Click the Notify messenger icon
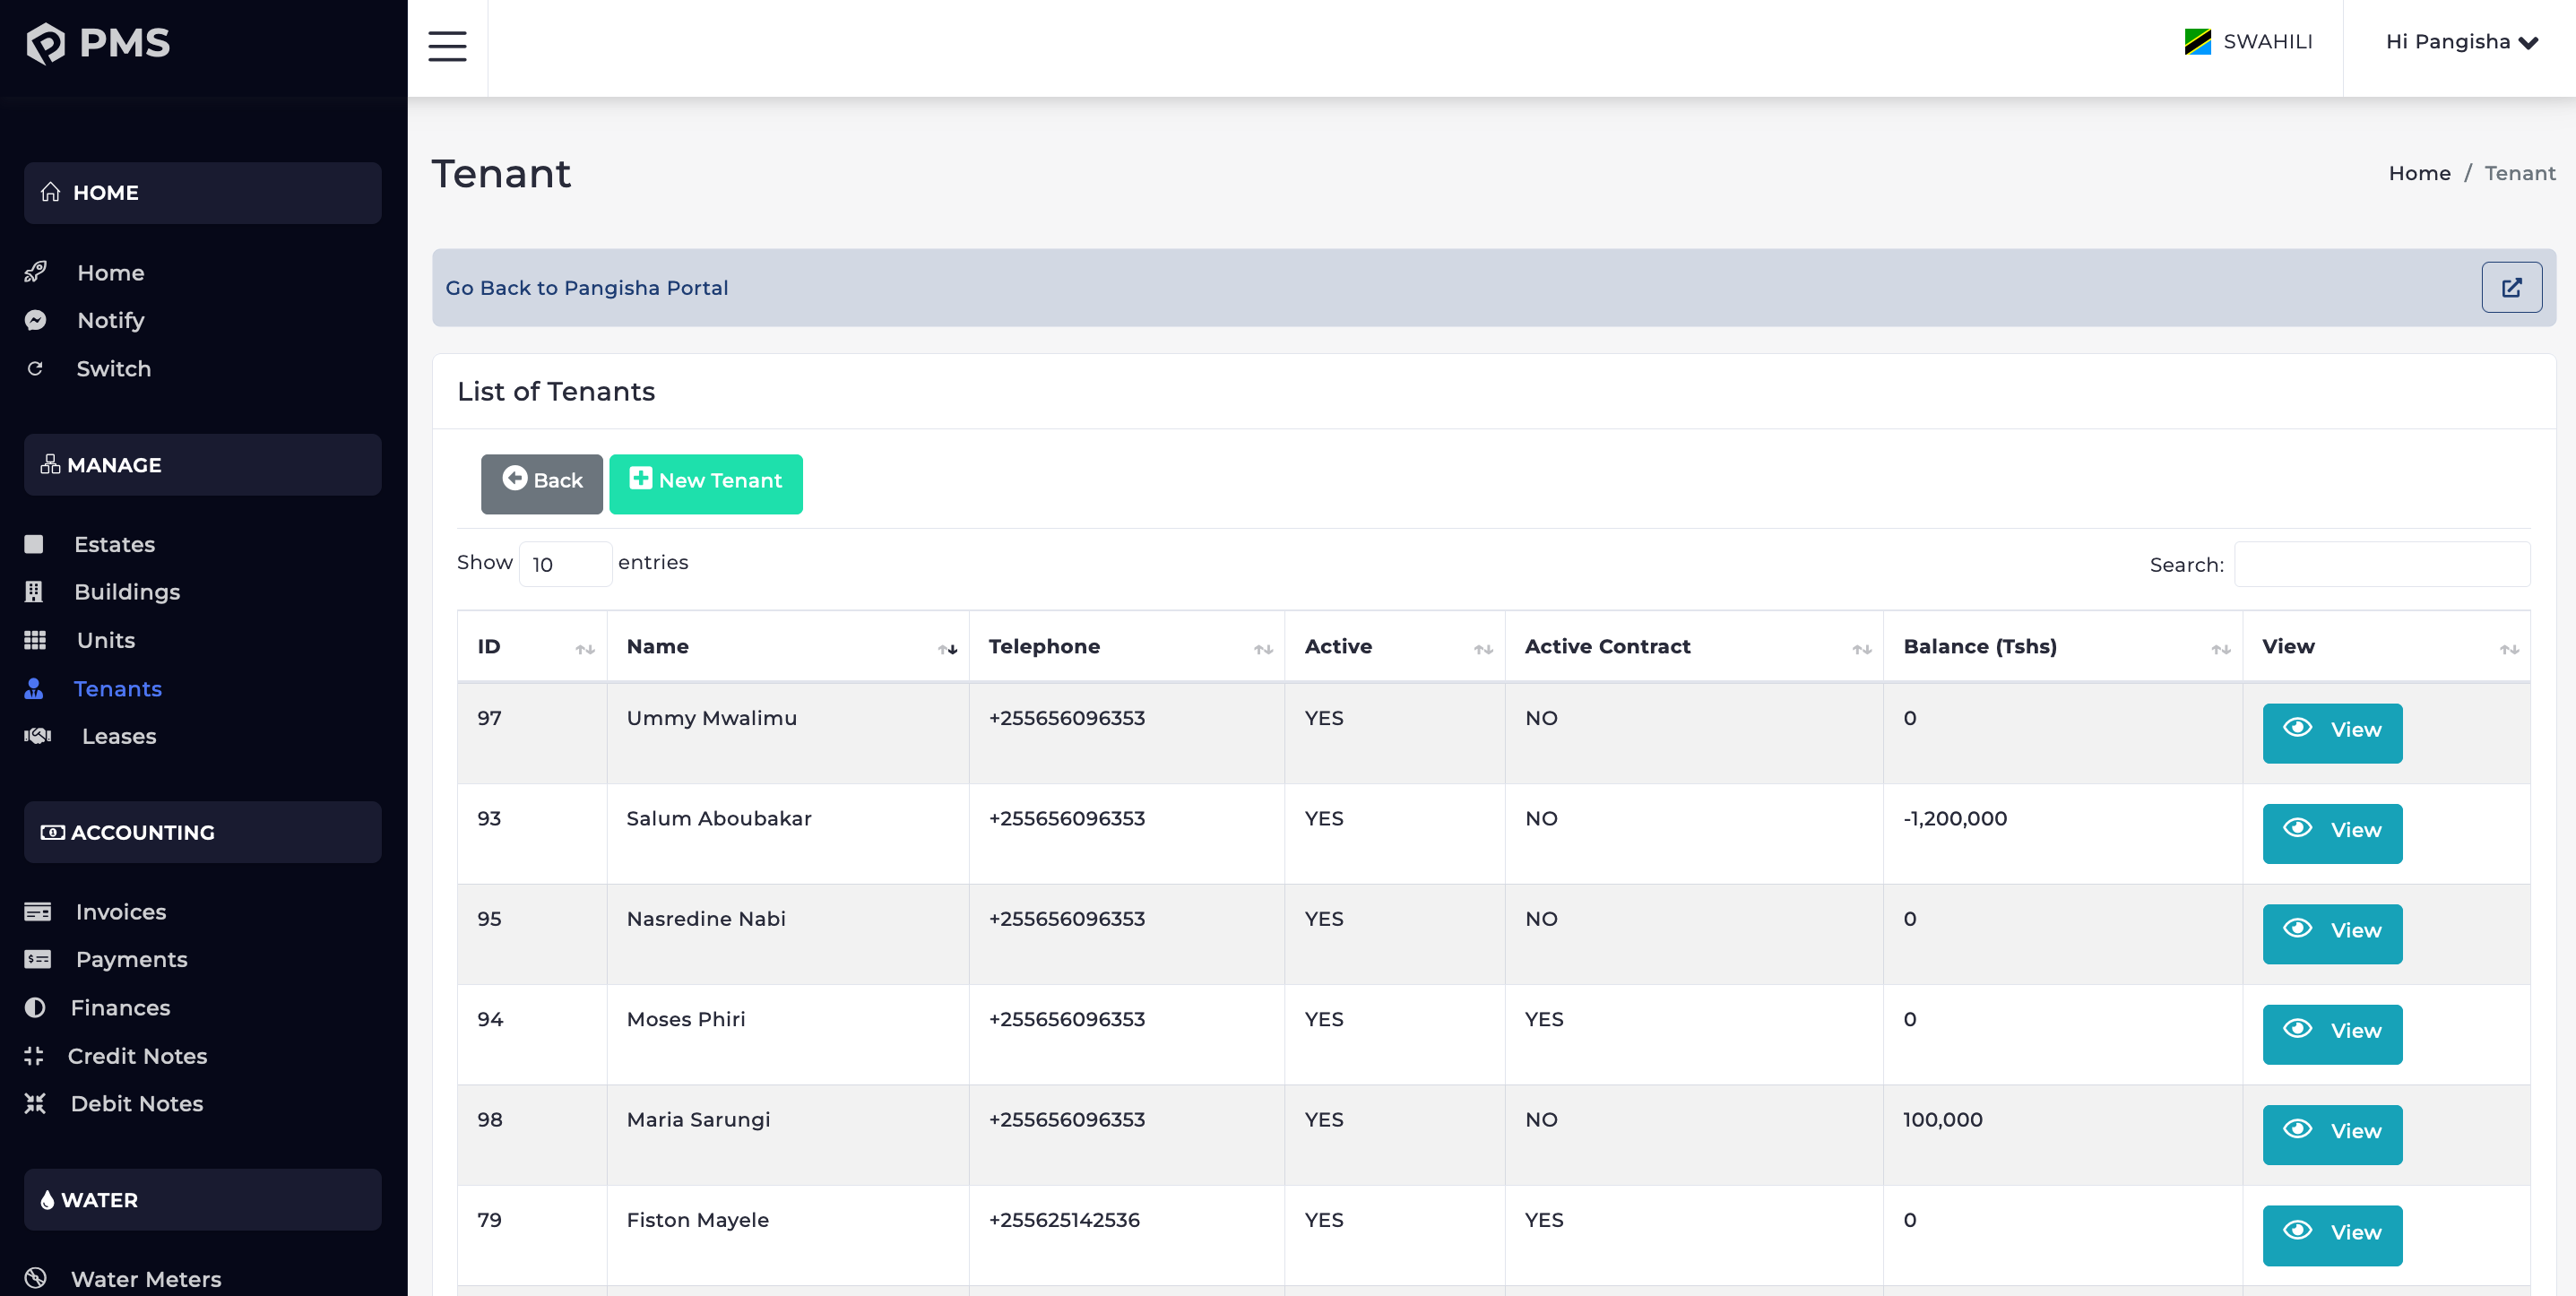 click(x=35, y=320)
